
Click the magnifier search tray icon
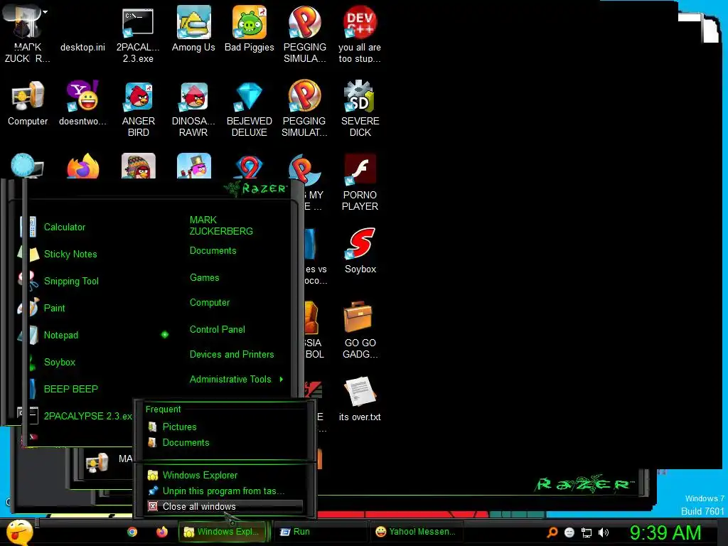pos(552,532)
